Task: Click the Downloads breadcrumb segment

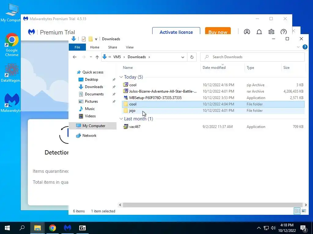Action: [137, 57]
